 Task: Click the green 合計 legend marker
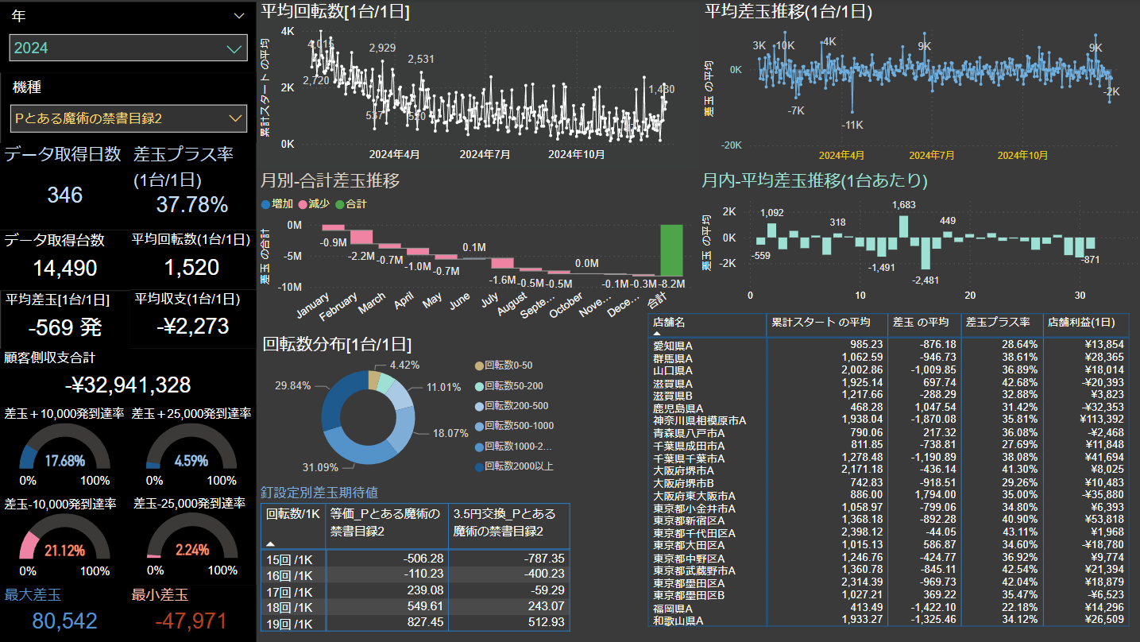click(339, 204)
